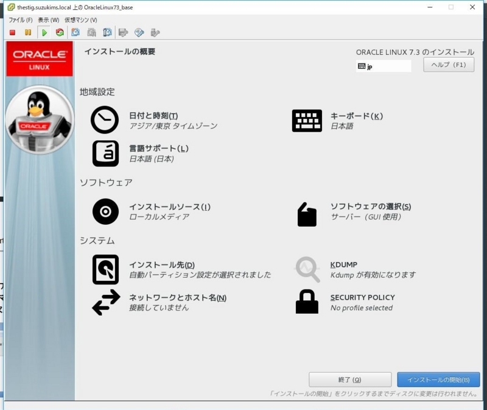Screen dimensions: 487x410
Task: Open network and hostname arrows icon
Action: (x=106, y=302)
